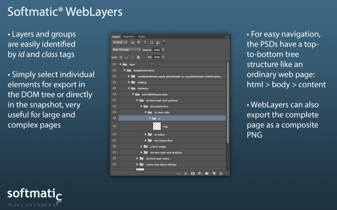337x210 pixels.
Task: Click folder icon of a.hero-image group
Action: click(146, 147)
